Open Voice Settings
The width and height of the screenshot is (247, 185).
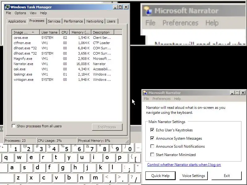point(194,175)
